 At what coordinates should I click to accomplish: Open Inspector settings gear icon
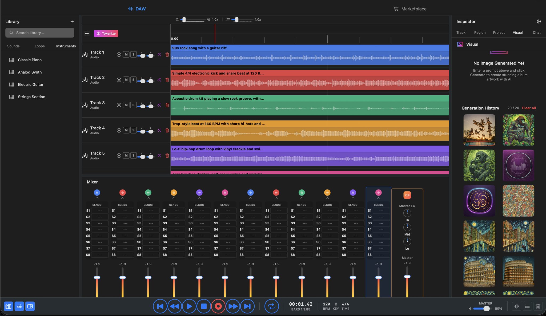point(539,22)
